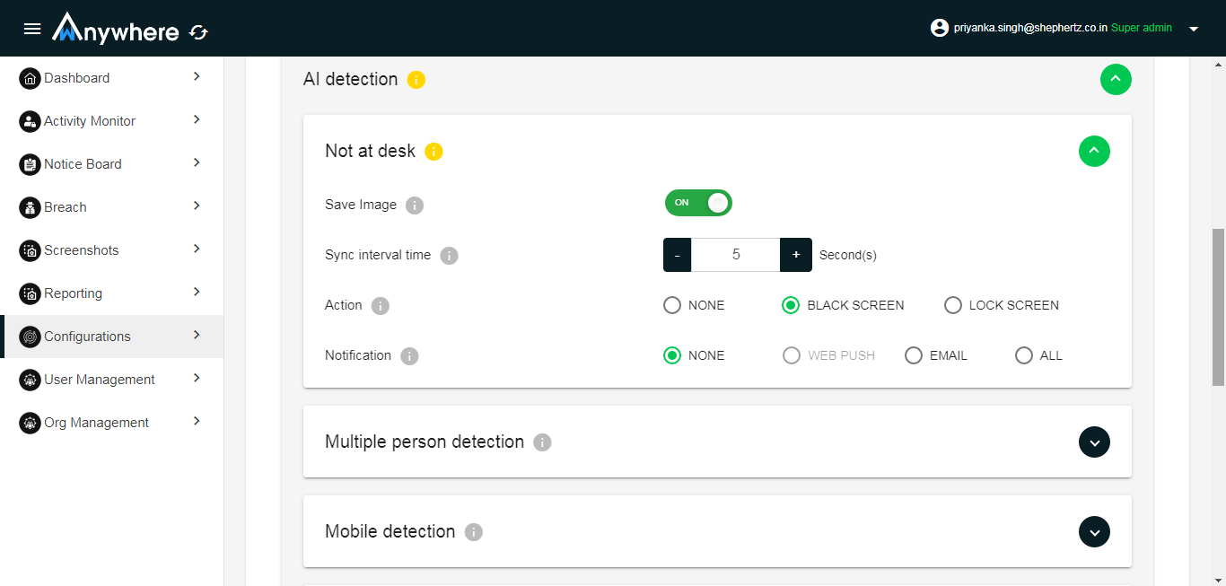
Task: Toggle the Save Image switch off
Action: click(698, 203)
